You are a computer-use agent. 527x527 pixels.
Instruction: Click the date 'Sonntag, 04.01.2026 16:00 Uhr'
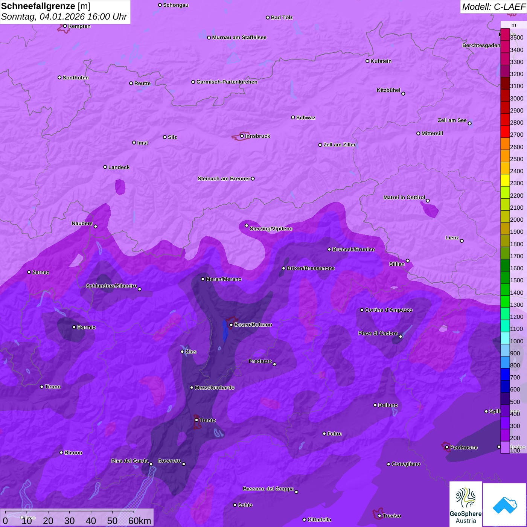pos(64,17)
